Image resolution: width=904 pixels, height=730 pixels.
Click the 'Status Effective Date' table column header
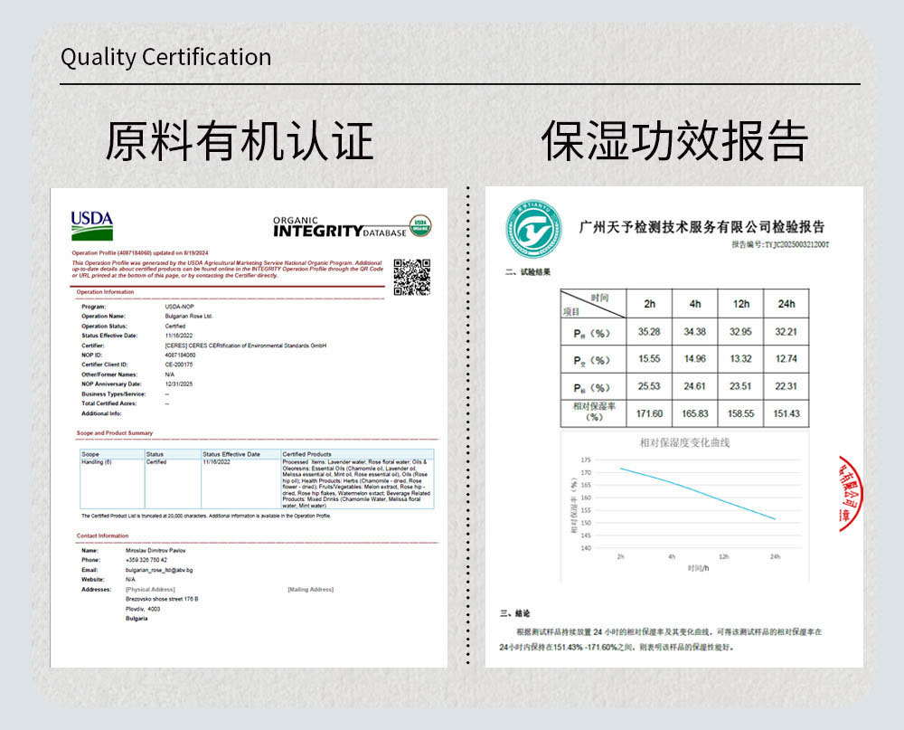(231, 454)
